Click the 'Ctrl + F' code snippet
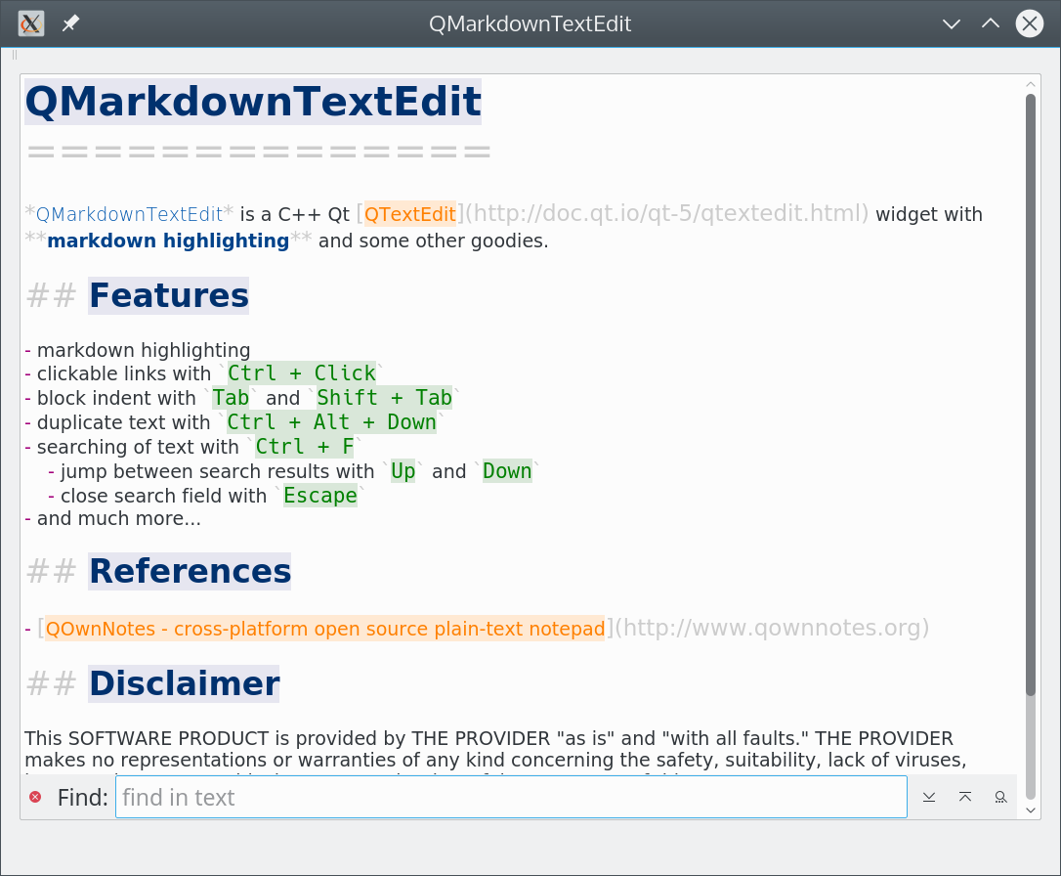Image resolution: width=1061 pixels, height=876 pixels. [x=305, y=447]
